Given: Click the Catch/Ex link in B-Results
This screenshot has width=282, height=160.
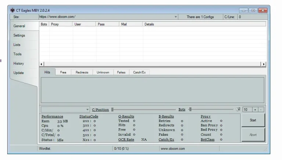Looking at the screenshot, I should (x=166, y=139).
